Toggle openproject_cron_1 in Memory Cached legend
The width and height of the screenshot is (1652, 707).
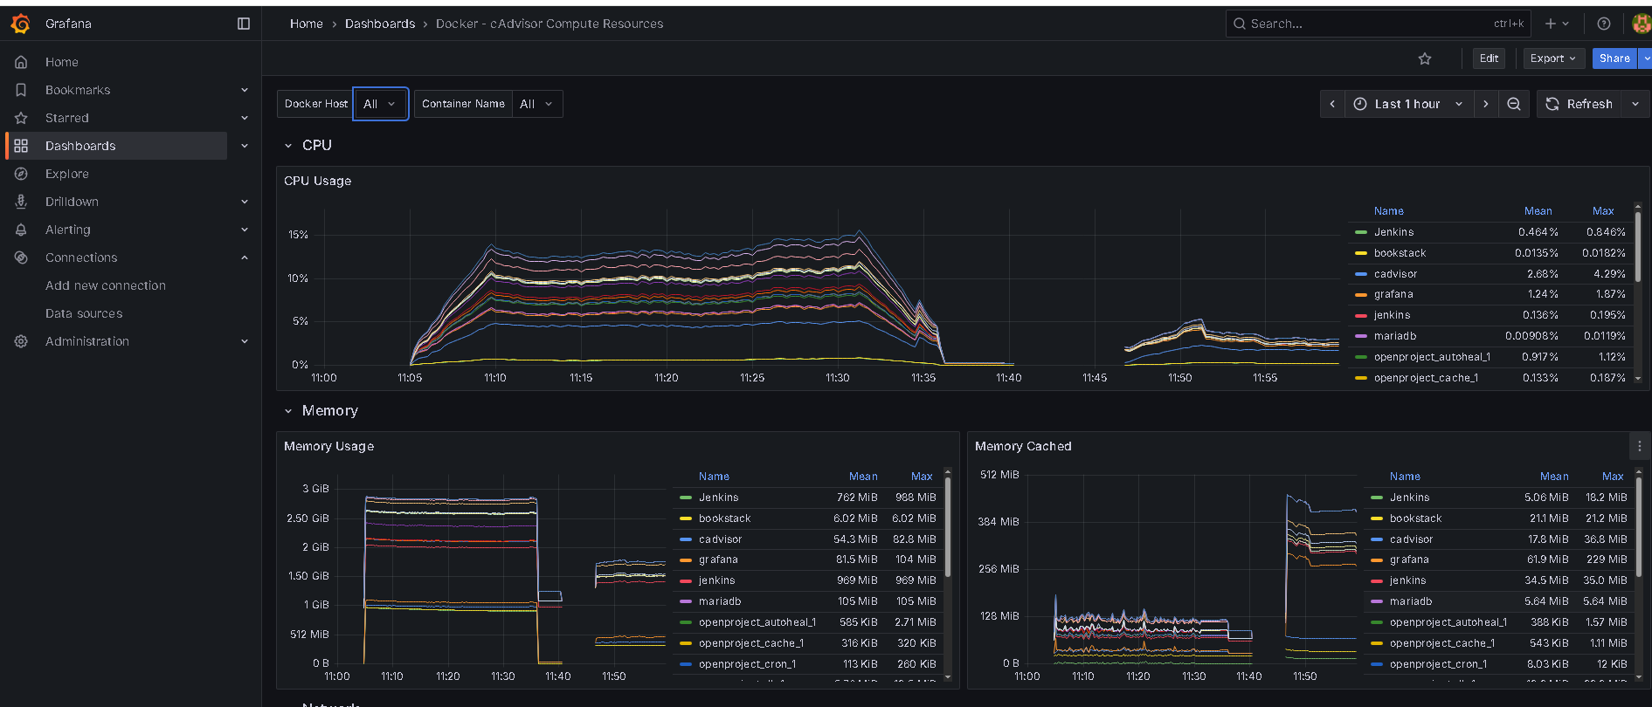coord(1439,664)
